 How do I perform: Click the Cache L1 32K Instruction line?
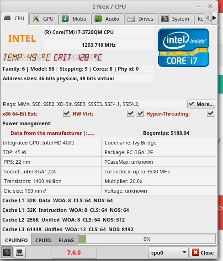click(x=66, y=210)
